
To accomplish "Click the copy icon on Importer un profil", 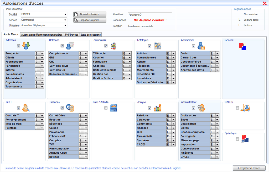I will click(x=76, y=20).
